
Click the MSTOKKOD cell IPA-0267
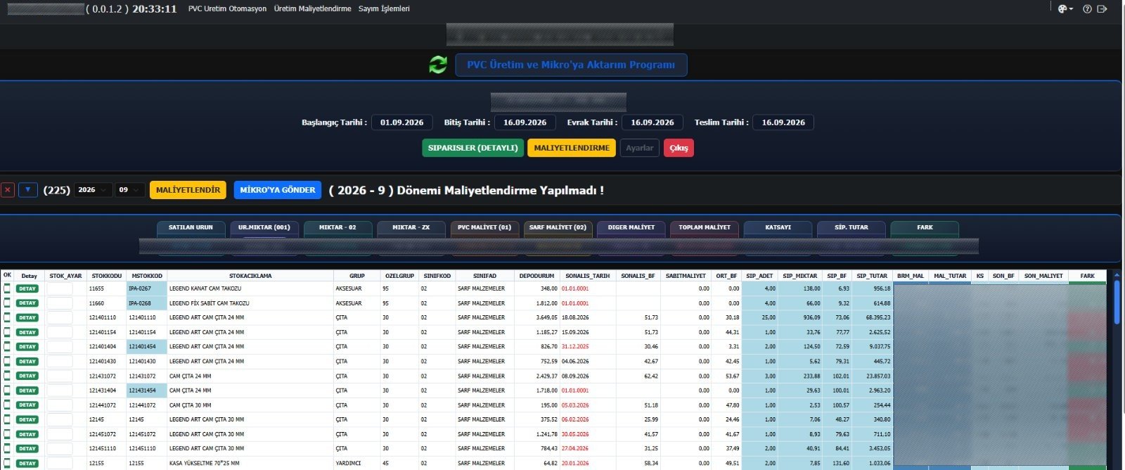[147, 288]
